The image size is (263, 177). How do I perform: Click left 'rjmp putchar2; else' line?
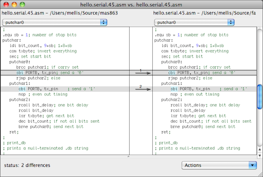click(38, 78)
